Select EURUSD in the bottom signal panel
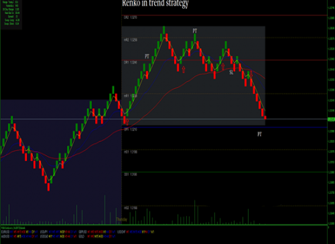This screenshot has width=335, height=244. tap(4, 232)
